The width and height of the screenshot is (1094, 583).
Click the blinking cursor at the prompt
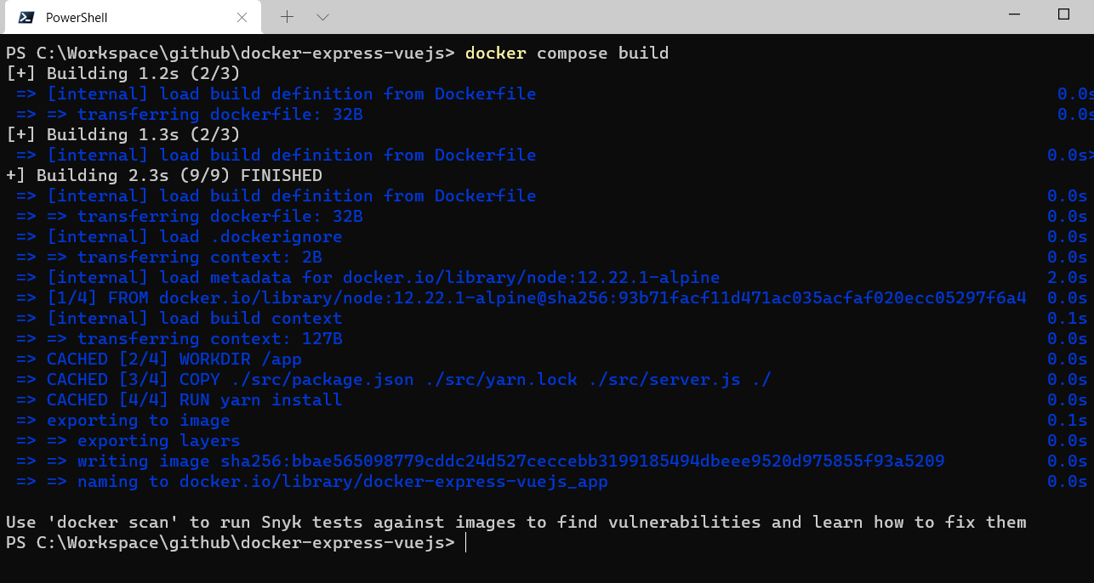pos(464,541)
